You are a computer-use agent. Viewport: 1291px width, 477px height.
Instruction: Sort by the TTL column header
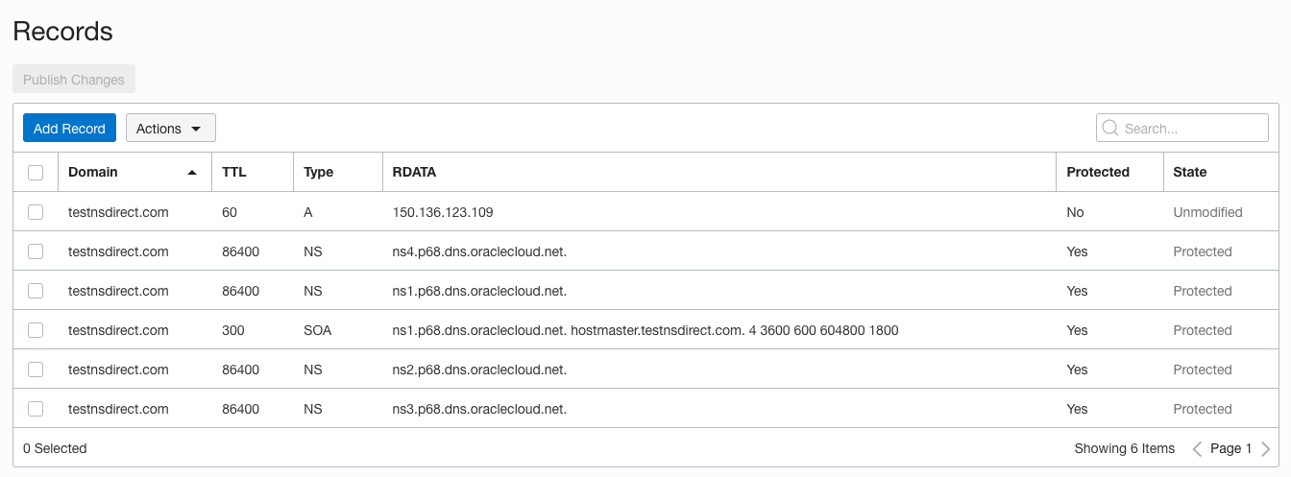point(233,173)
